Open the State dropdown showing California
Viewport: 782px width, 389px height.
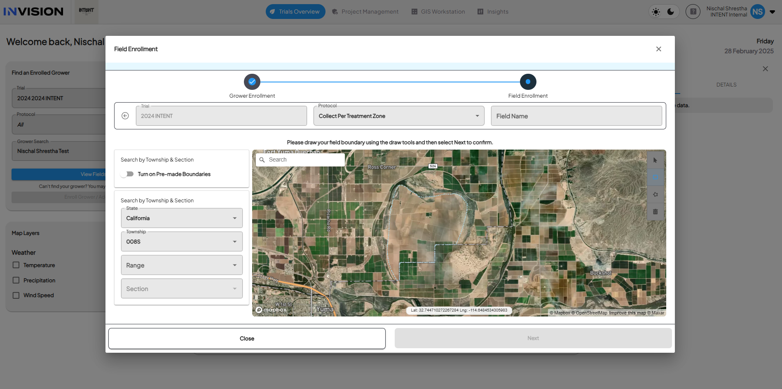tap(182, 218)
